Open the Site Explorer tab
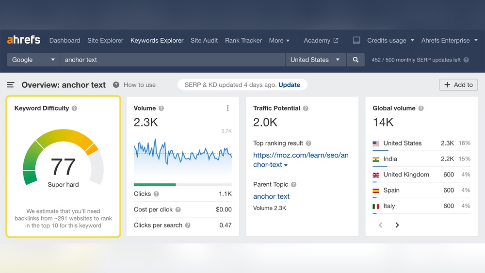This screenshot has height=273, width=485. point(105,40)
